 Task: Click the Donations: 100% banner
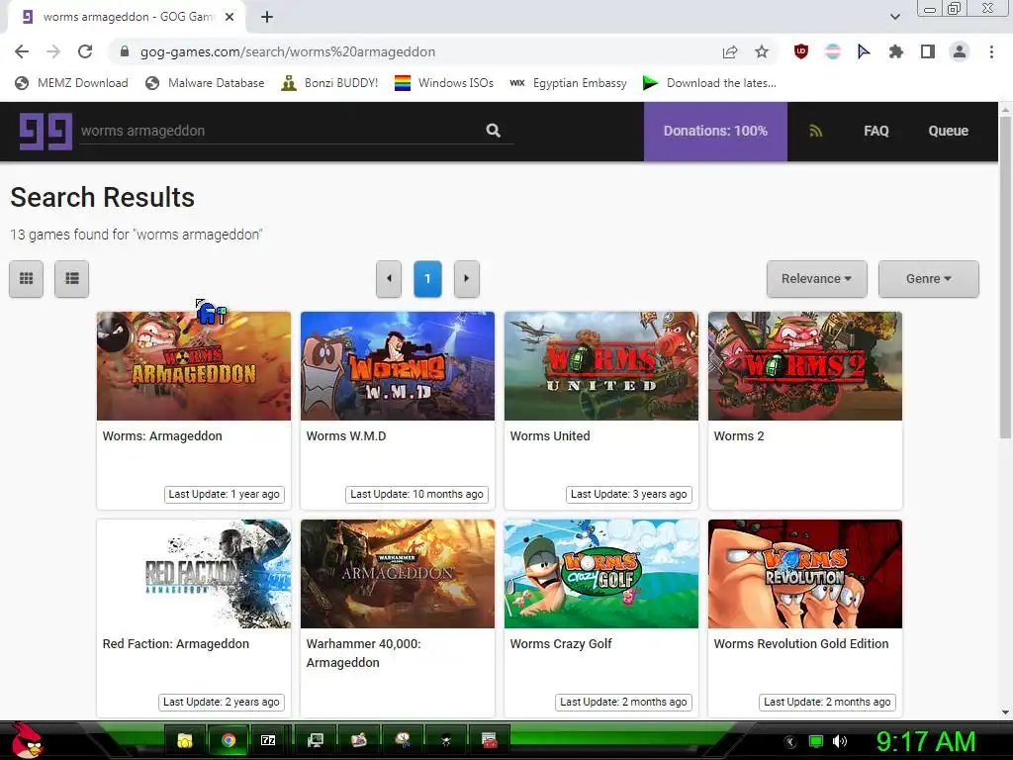click(x=715, y=132)
